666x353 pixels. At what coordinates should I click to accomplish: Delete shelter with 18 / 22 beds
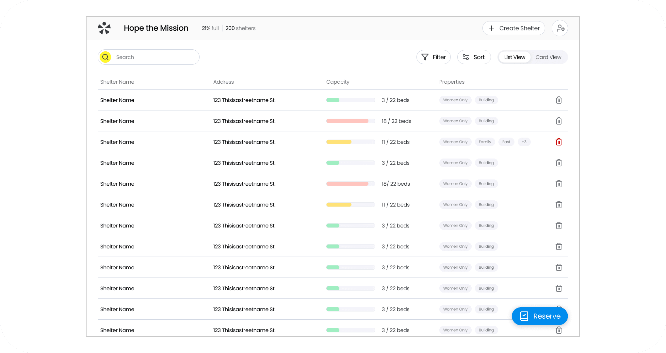pyautogui.click(x=559, y=121)
